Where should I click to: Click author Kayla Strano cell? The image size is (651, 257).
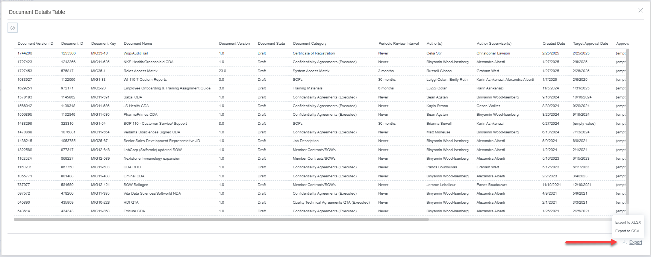tap(437, 106)
